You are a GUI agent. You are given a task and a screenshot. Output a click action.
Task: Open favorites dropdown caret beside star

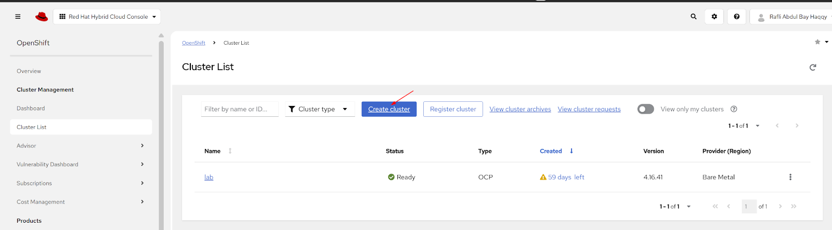(x=826, y=42)
